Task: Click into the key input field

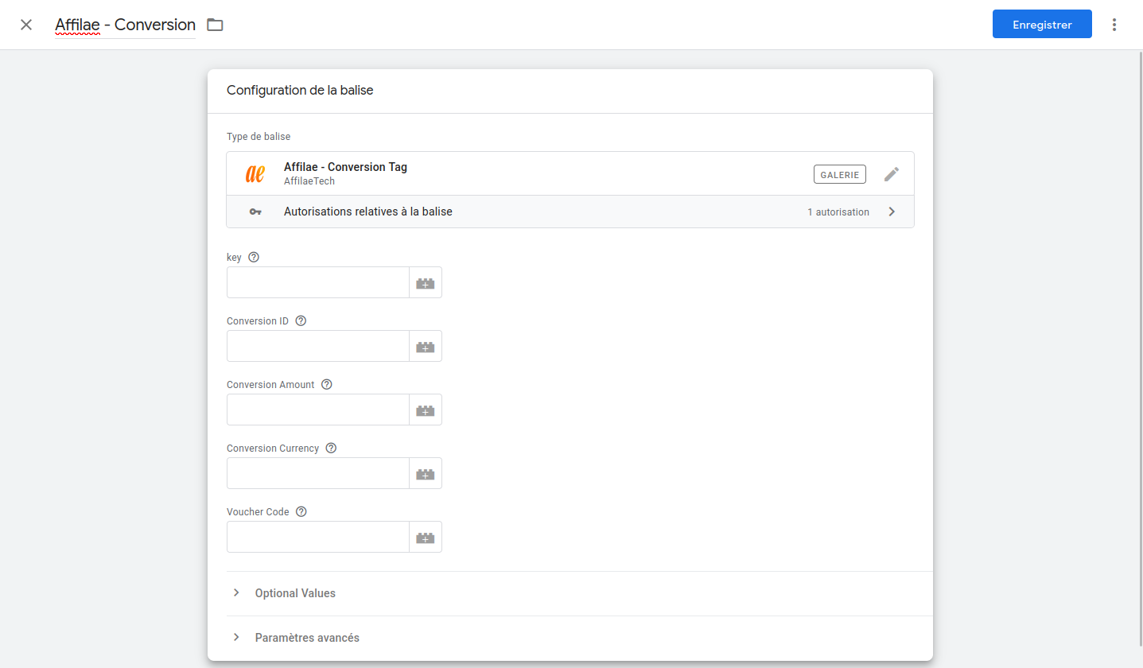Action: (317, 283)
